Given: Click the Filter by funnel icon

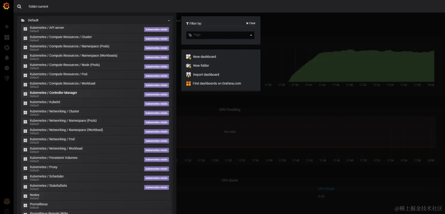Looking at the screenshot, I should click(x=187, y=23).
